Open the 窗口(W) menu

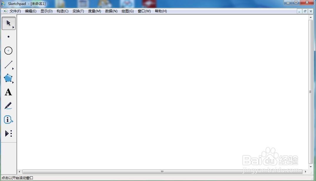point(144,11)
